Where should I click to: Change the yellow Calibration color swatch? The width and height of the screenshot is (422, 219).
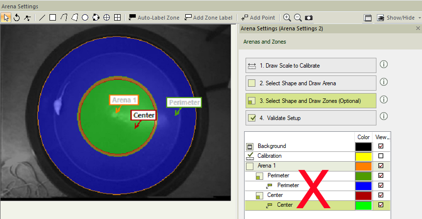click(x=363, y=156)
